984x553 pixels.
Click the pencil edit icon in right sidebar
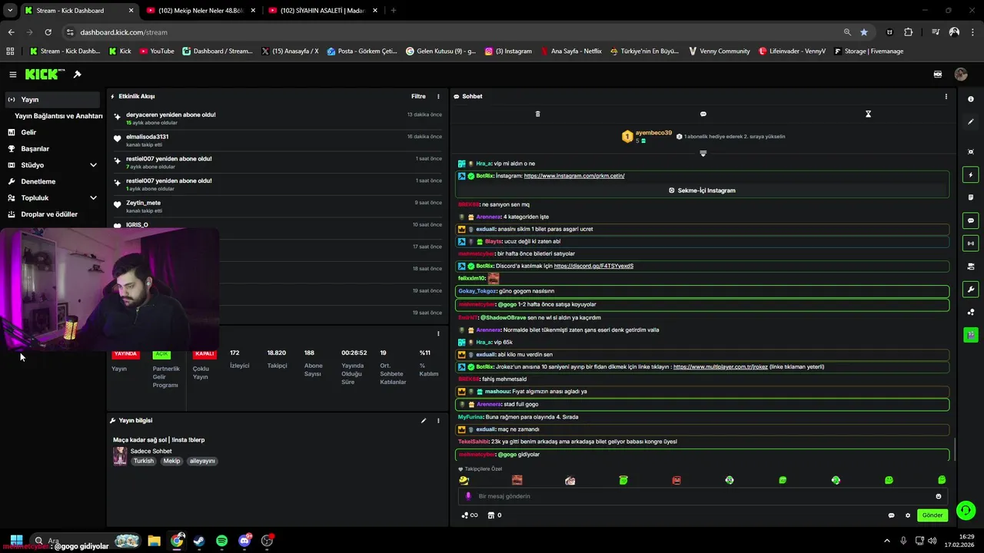click(x=971, y=122)
